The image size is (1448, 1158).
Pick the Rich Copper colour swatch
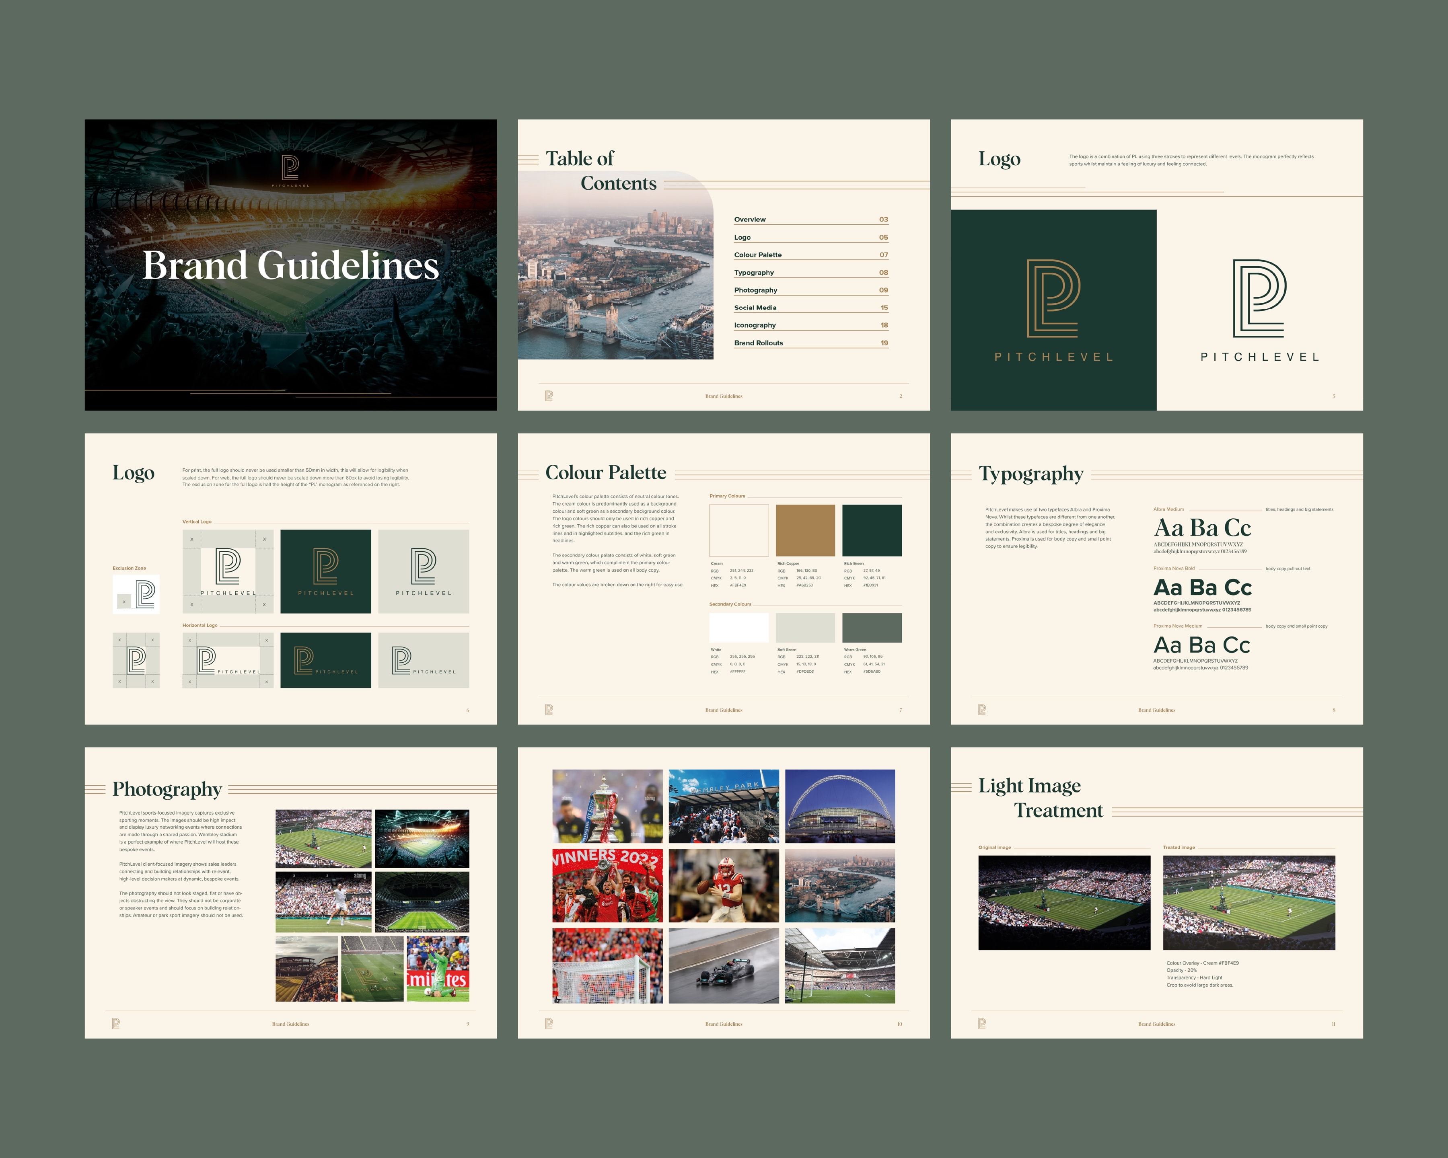pyautogui.click(x=805, y=530)
